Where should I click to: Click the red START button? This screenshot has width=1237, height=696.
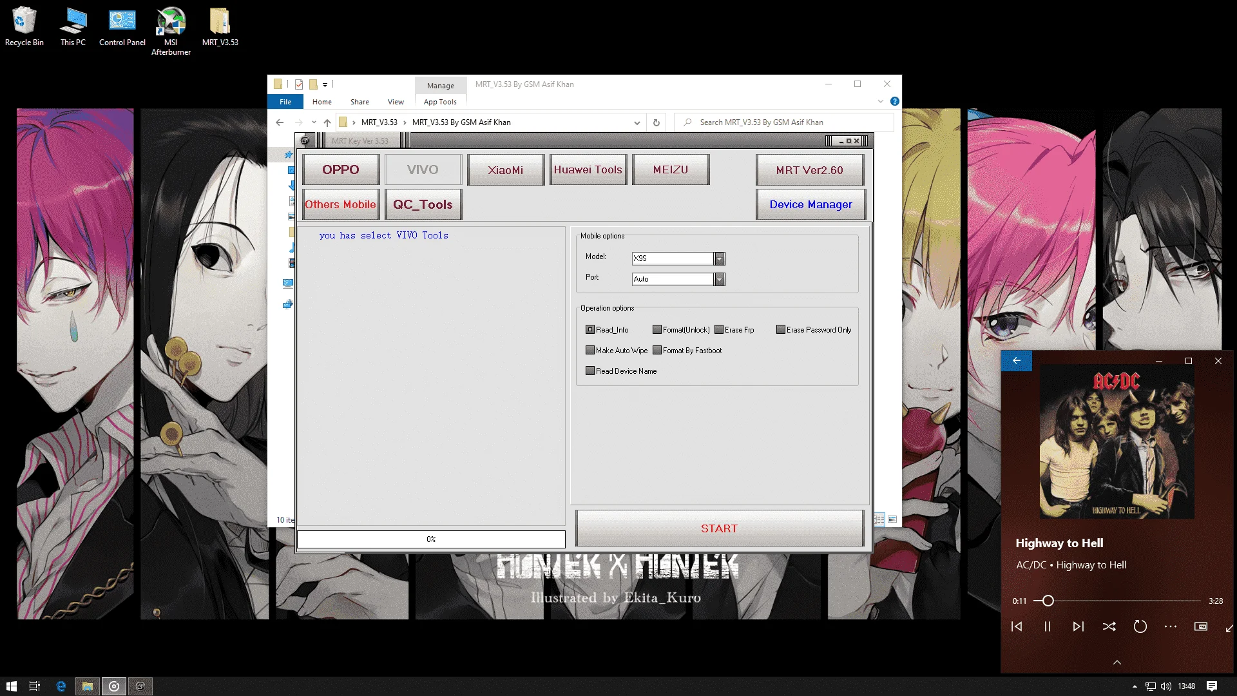coord(720,528)
